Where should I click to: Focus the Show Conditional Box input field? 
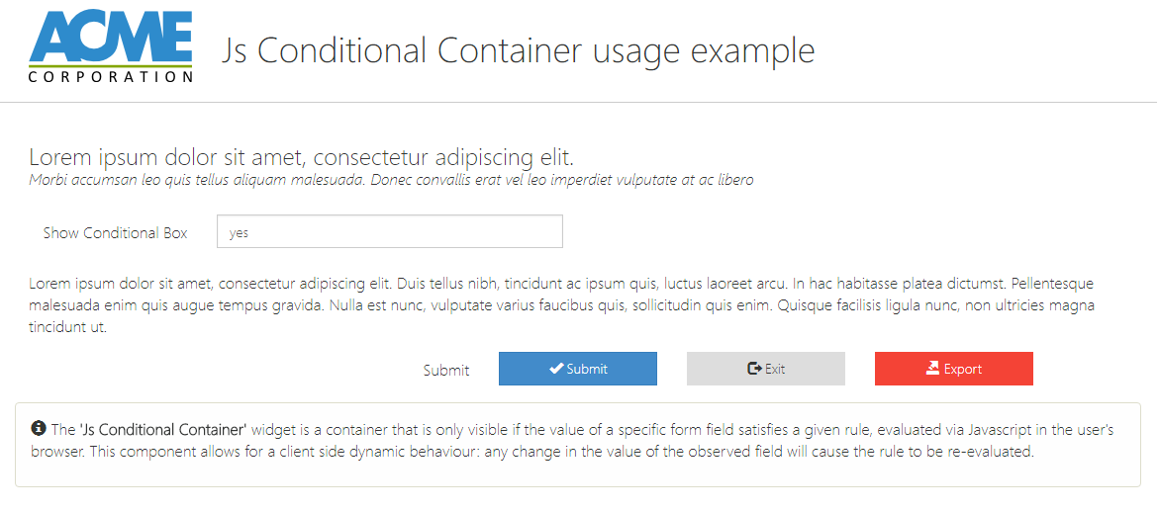389,232
